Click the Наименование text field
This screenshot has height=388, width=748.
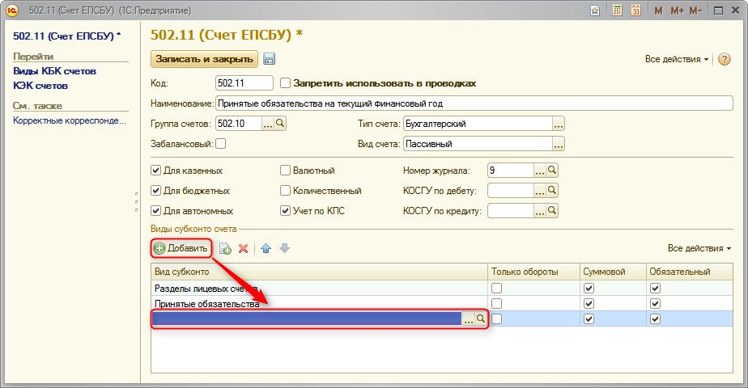click(474, 103)
